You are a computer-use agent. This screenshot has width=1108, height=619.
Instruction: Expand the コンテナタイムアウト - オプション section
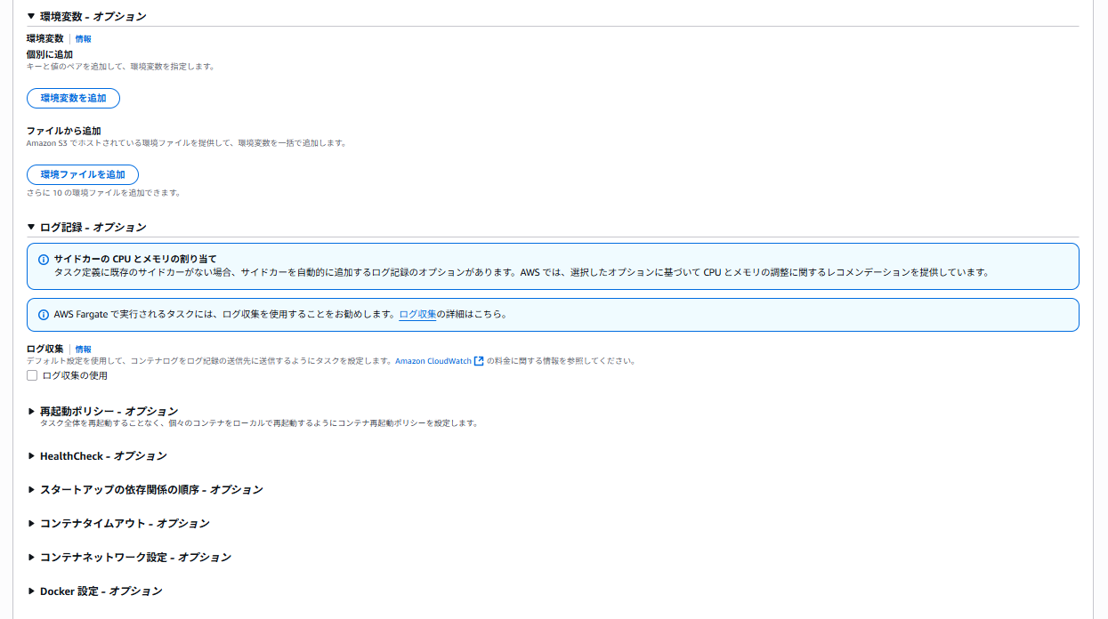(x=118, y=523)
